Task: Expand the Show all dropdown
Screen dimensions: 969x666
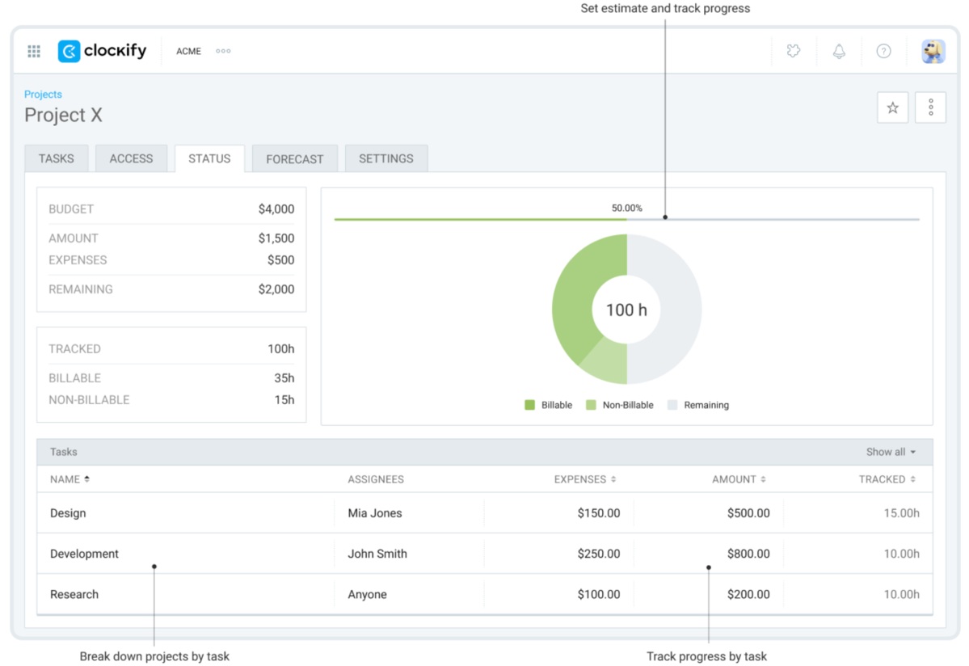Action: (891, 452)
